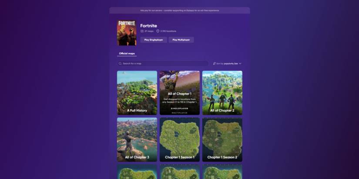Click the maps count text

click(149, 31)
